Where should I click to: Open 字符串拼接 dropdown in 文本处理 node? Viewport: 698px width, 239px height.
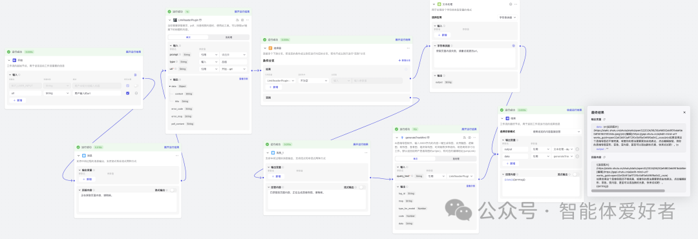507,17
